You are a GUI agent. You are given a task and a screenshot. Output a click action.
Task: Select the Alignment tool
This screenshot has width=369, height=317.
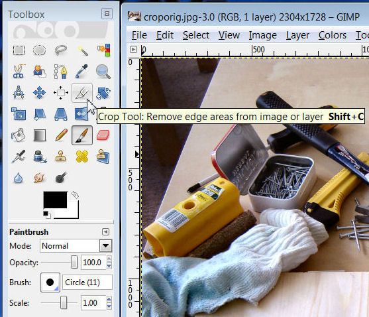click(x=61, y=93)
